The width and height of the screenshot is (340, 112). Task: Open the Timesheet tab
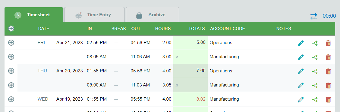tap(34, 15)
